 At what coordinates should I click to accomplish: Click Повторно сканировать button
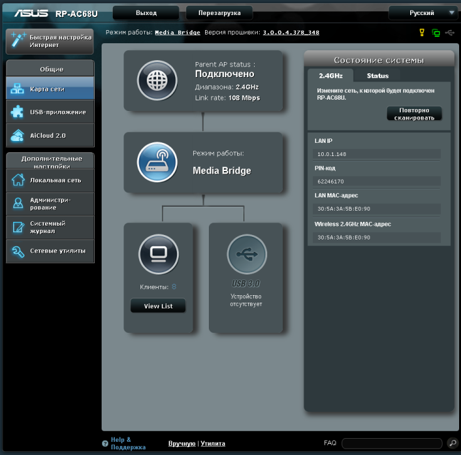point(414,113)
